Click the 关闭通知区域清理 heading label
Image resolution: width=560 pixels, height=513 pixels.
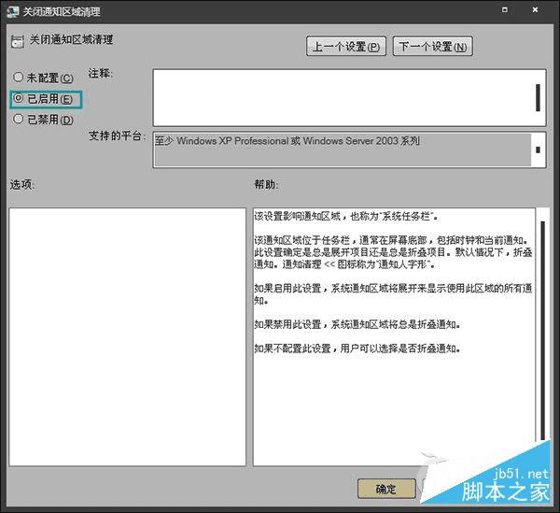point(71,39)
